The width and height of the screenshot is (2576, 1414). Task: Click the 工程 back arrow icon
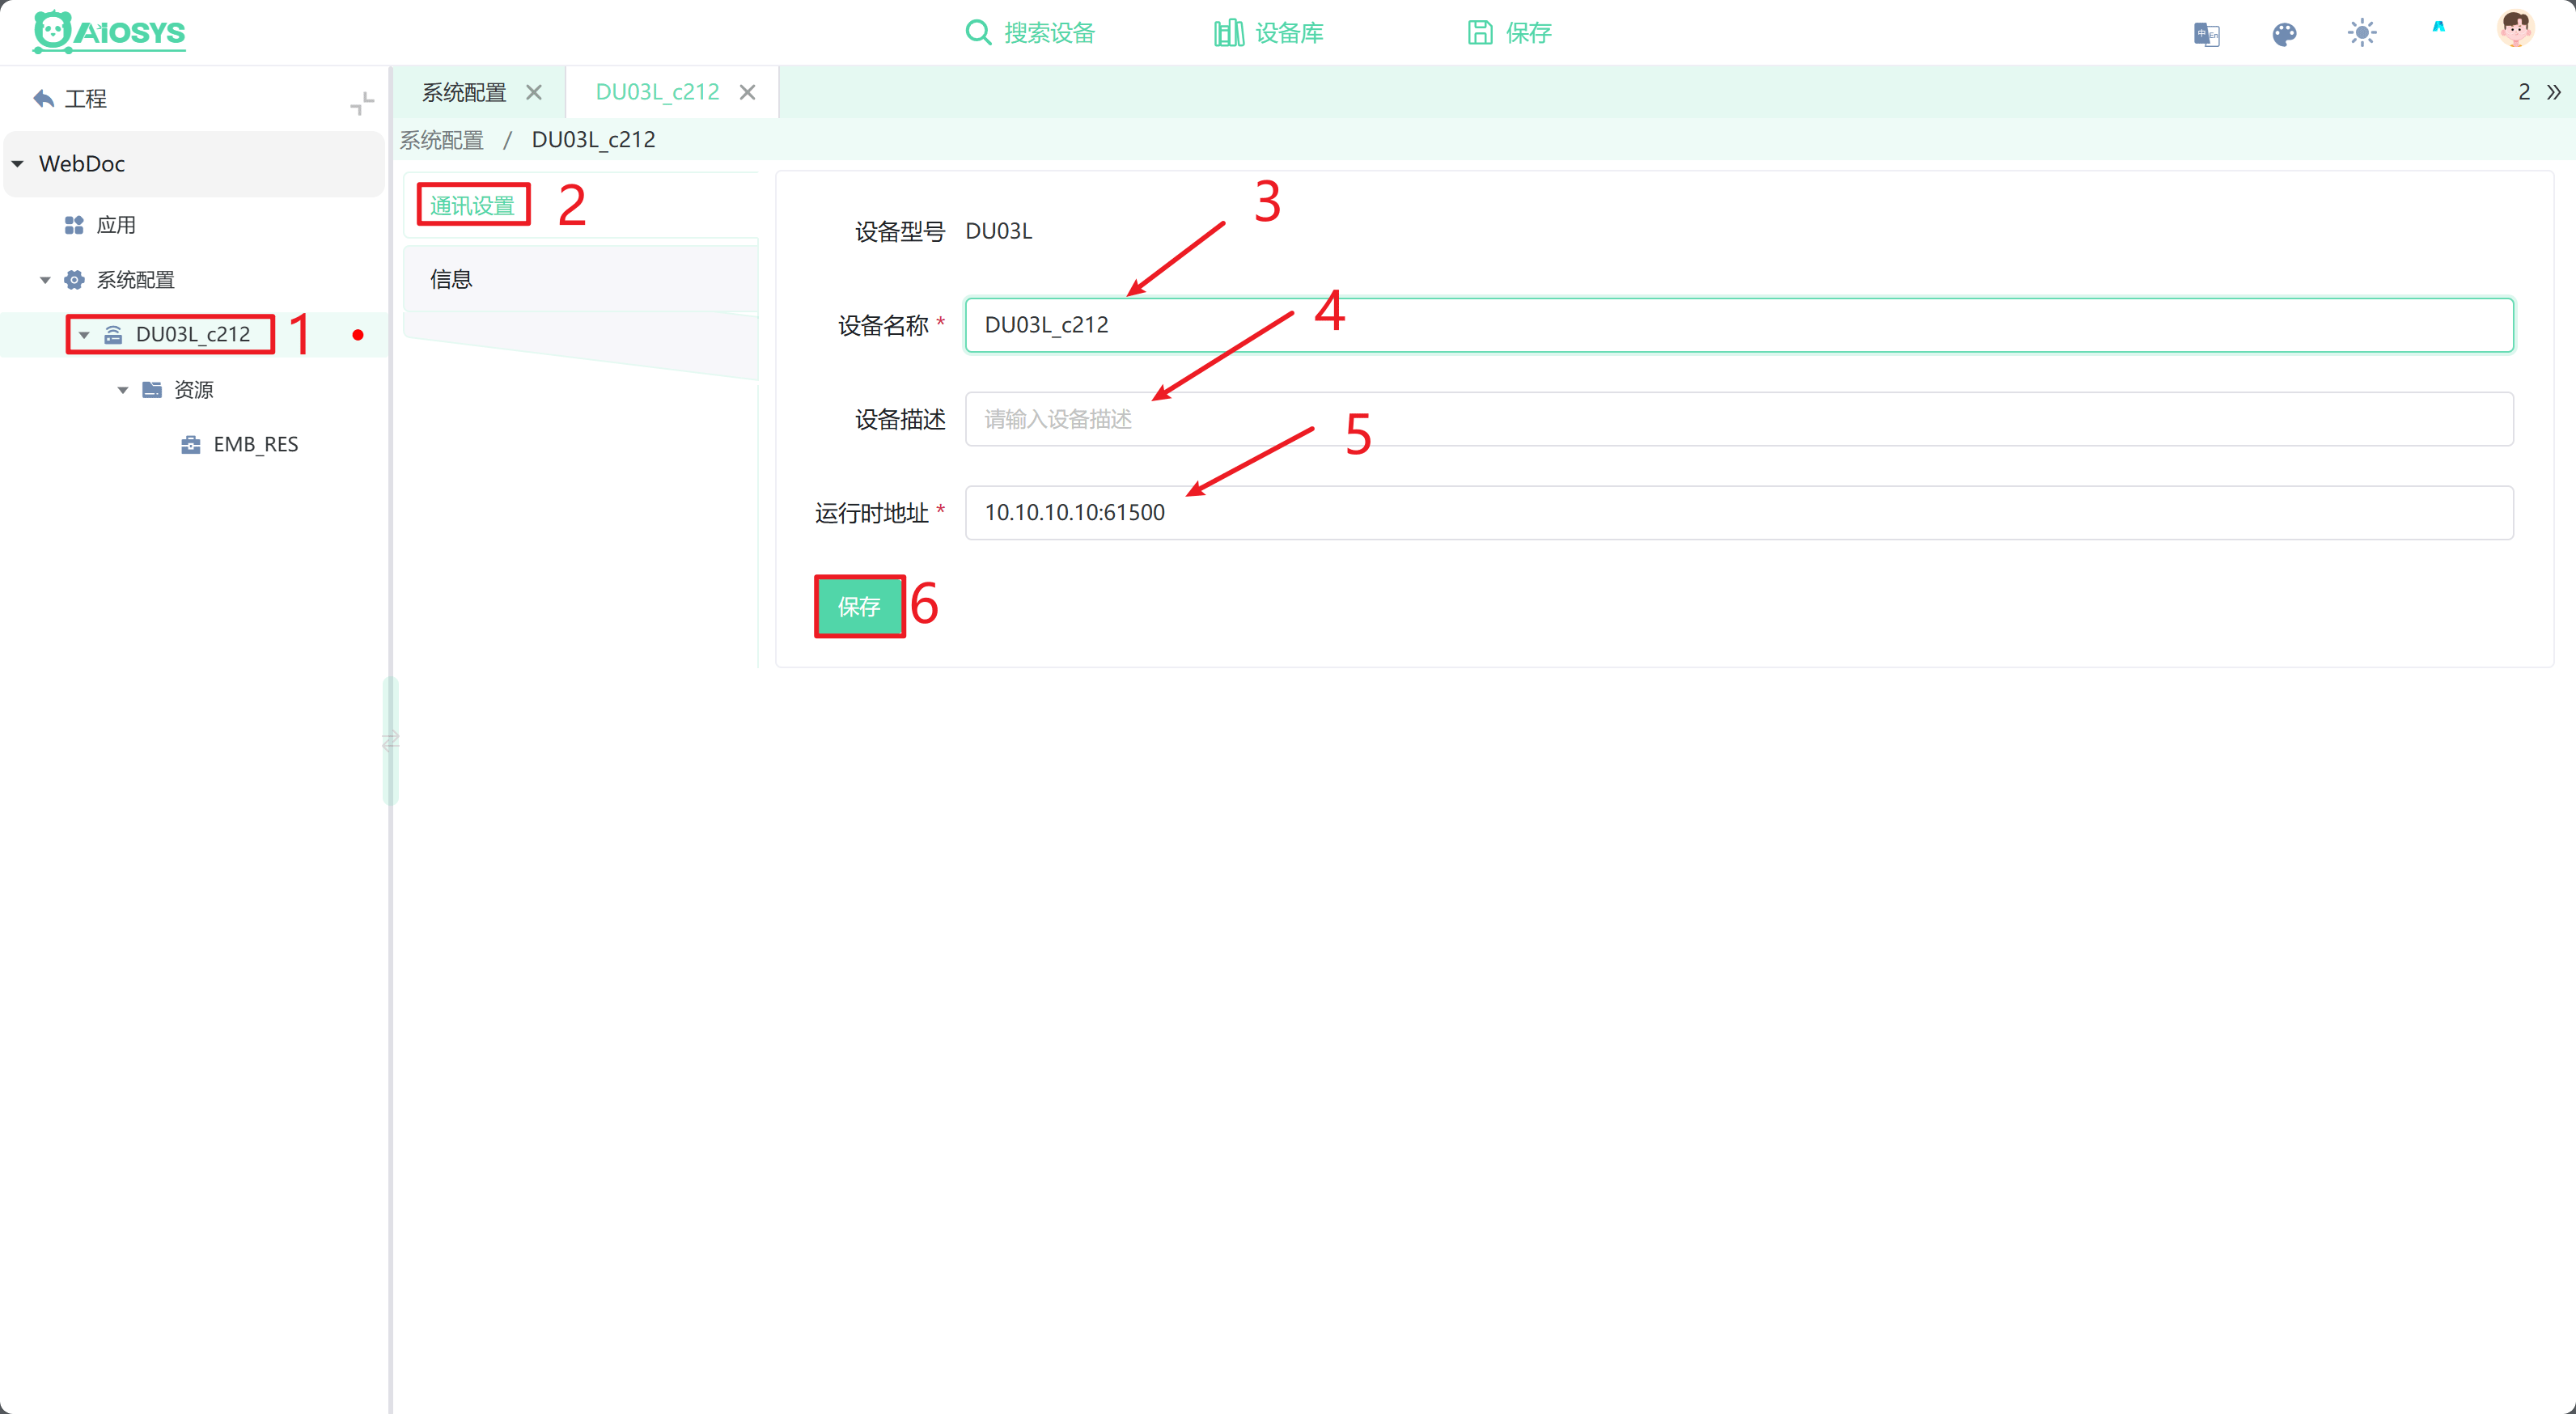[x=44, y=98]
